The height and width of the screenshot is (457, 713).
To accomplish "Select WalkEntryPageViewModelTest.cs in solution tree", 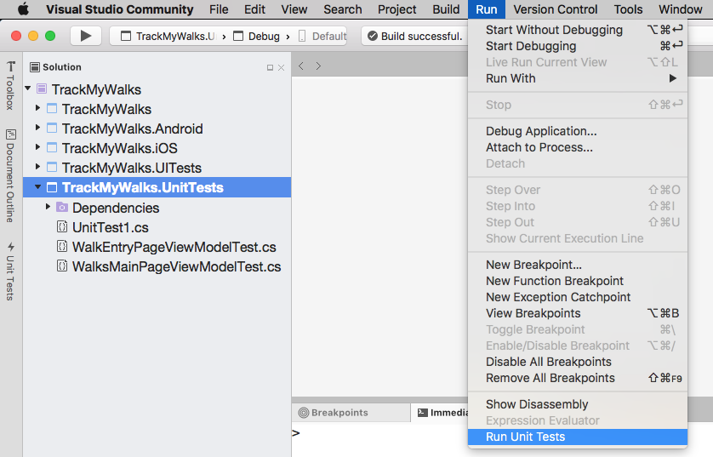I will tap(157, 247).
